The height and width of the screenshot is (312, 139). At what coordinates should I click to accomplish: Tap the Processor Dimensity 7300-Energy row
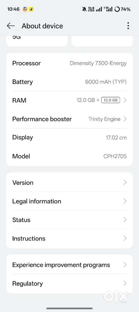[x=69, y=63]
